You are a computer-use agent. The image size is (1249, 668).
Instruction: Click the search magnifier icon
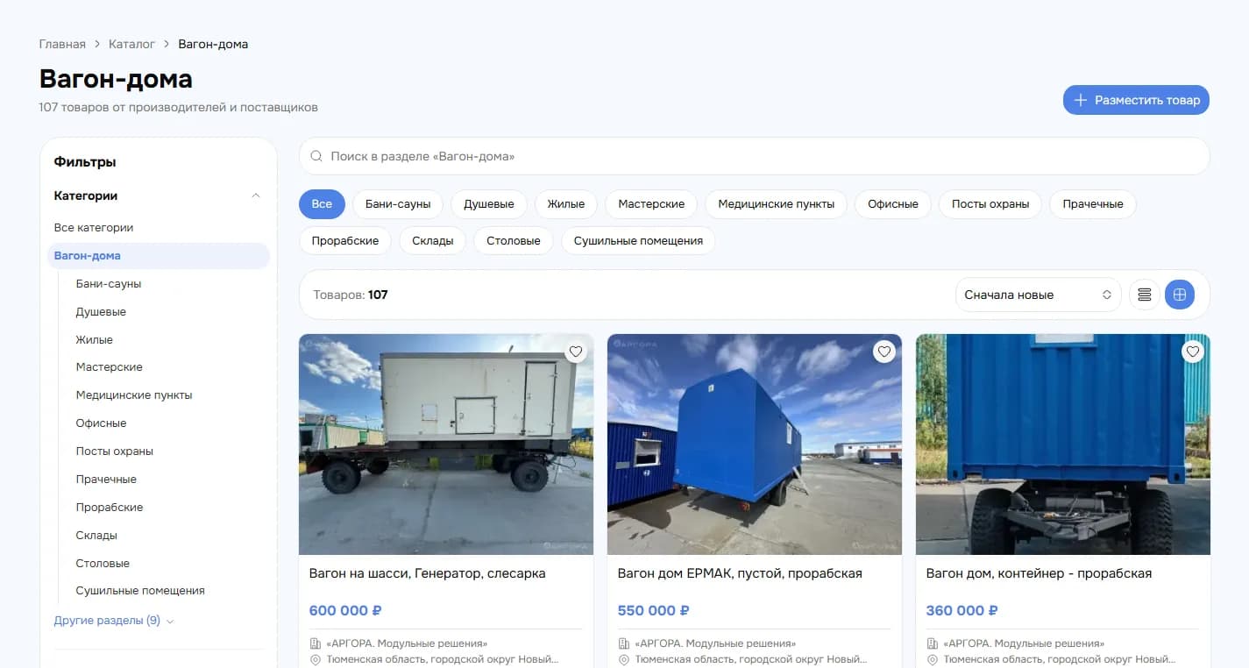tap(316, 157)
